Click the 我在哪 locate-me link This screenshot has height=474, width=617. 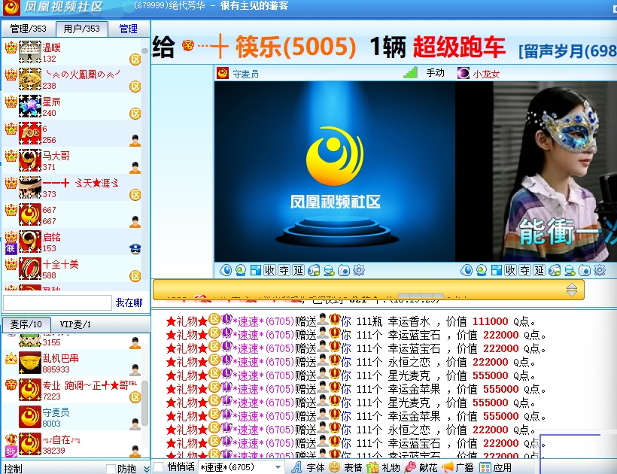129,302
